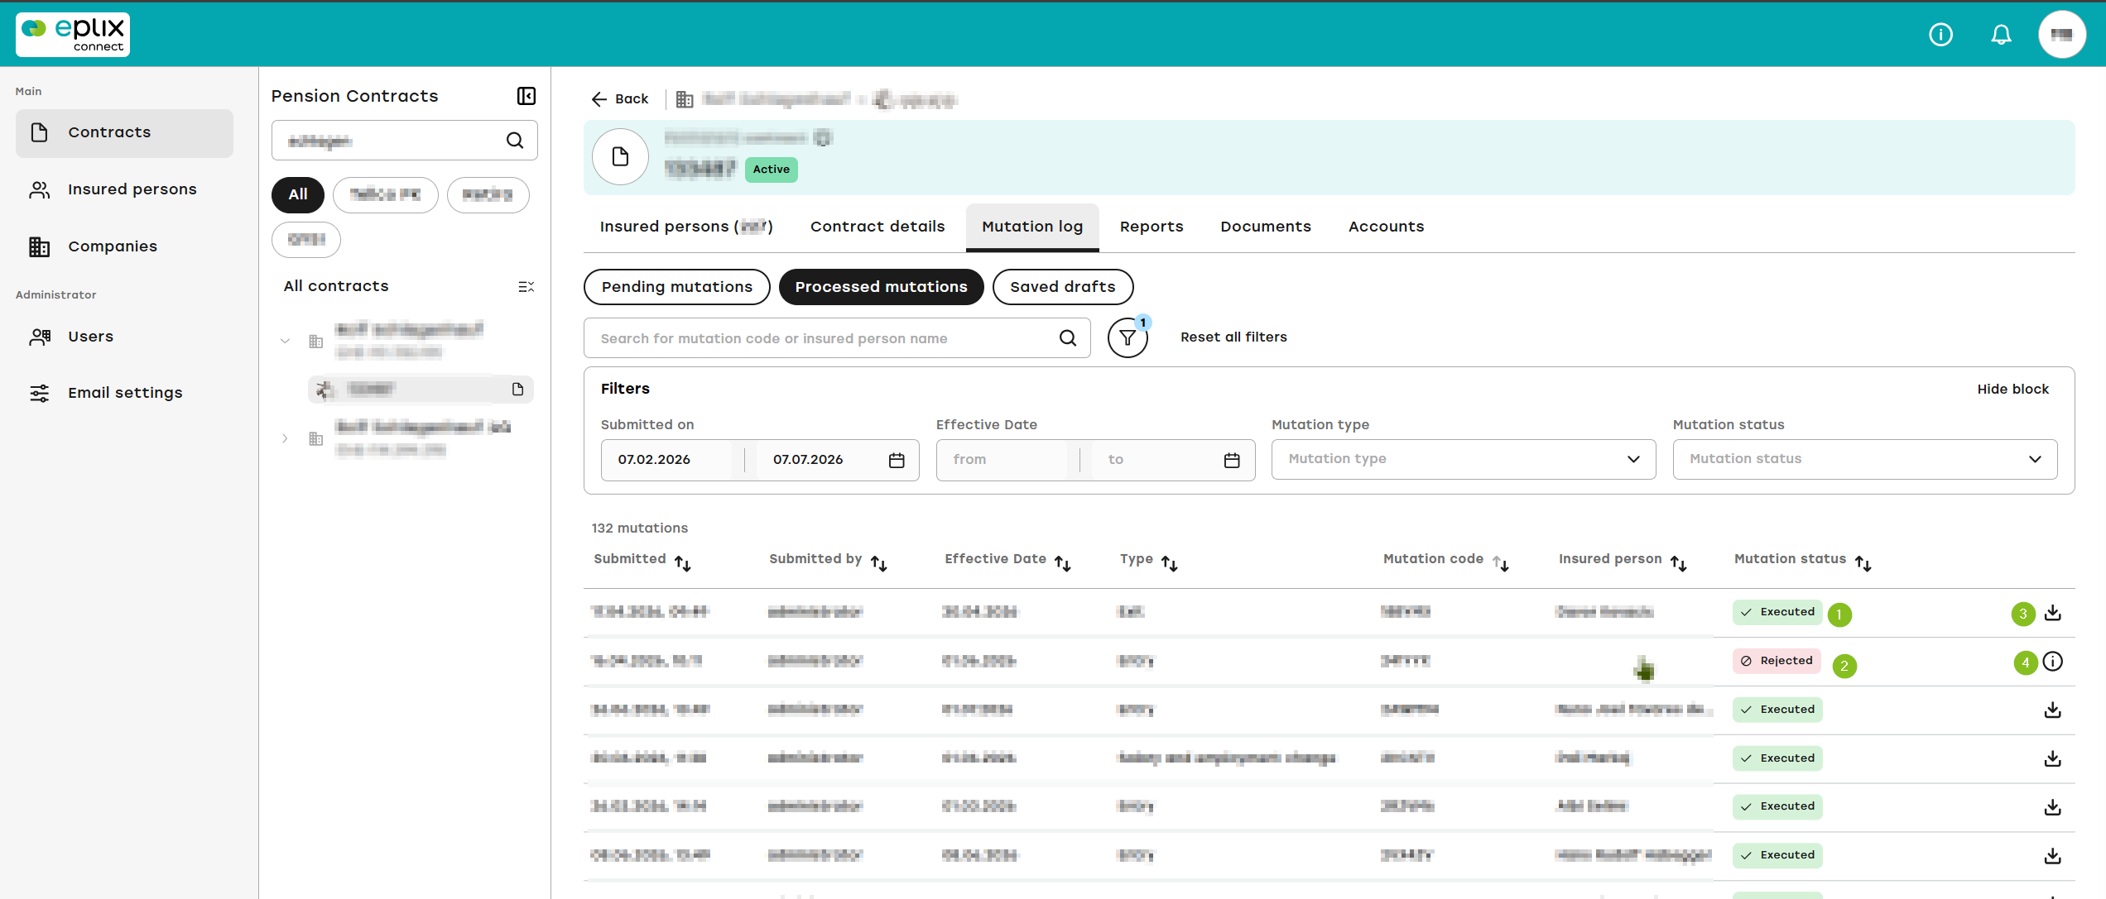Show Saved drafts
2106x899 pixels.
tap(1063, 287)
